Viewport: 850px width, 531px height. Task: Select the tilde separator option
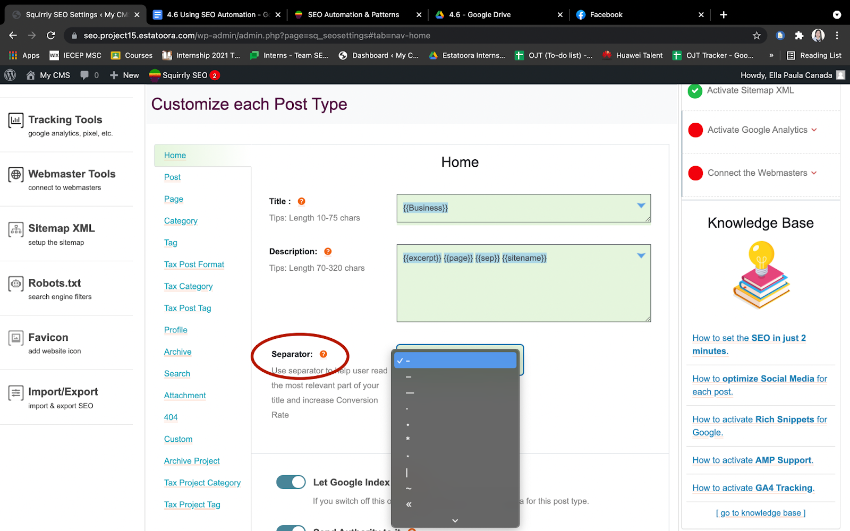455,489
